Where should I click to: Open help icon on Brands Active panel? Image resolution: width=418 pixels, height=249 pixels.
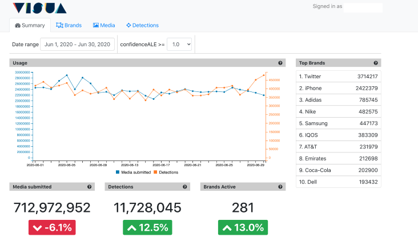(x=280, y=187)
